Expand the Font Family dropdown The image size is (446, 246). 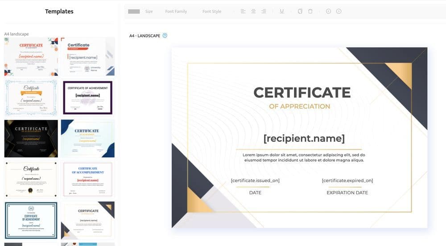point(176,12)
